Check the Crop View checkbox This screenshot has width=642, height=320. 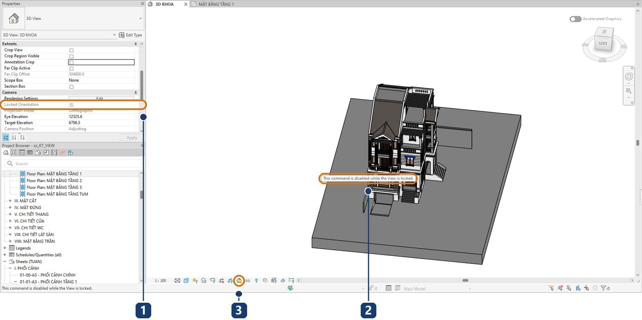pyautogui.click(x=71, y=50)
